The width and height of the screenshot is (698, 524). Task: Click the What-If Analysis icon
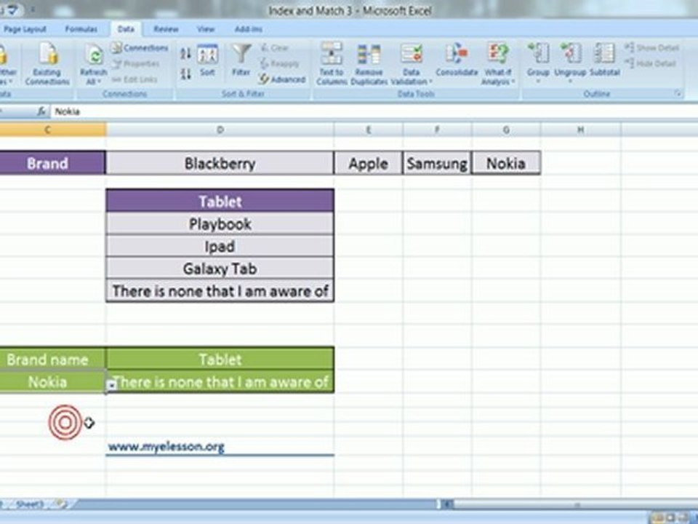(498, 55)
